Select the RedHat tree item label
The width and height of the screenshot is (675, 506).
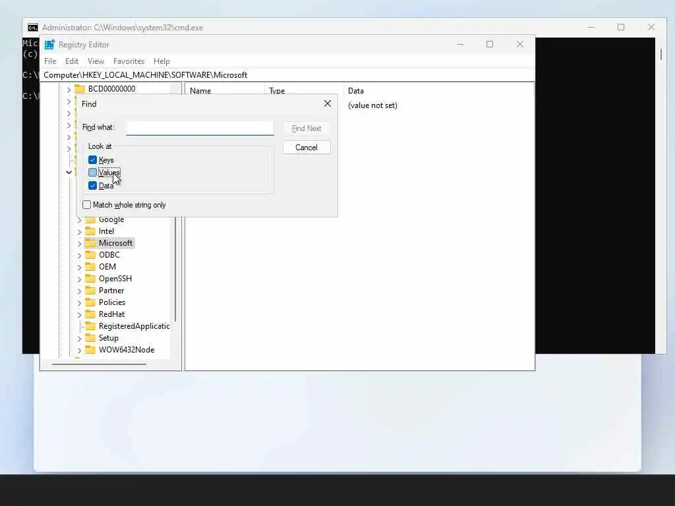point(111,314)
